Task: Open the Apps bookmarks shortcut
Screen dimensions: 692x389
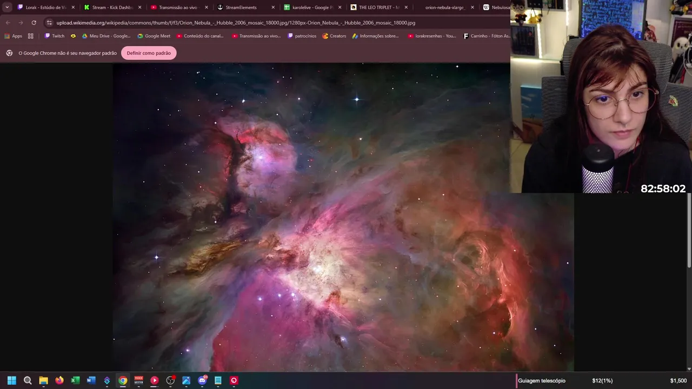Action: (x=13, y=36)
